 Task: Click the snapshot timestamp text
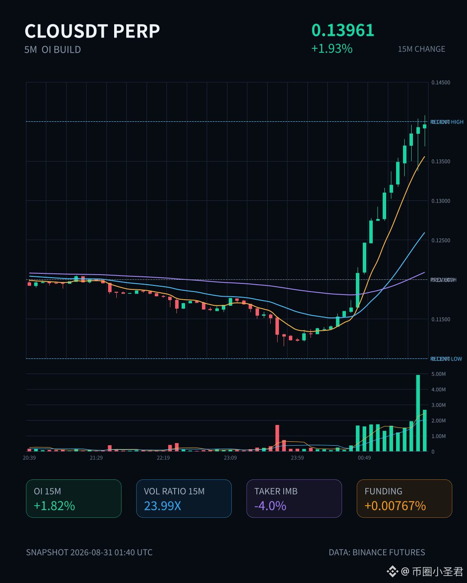coord(89,552)
